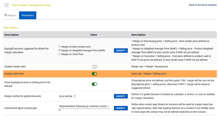
Task: Disable Force buying/cost price to selling price toggle
Action: coord(94,84)
